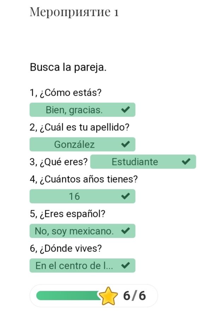222x322 pixels.
Task: Click the '¿Cuál es tu apellido?' question
Action: pos(79,127)
